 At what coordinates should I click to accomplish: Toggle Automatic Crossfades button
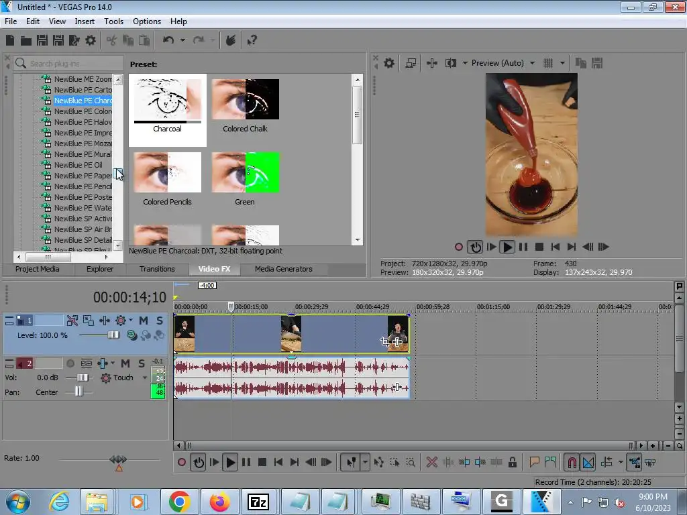(x=588, y=462)
